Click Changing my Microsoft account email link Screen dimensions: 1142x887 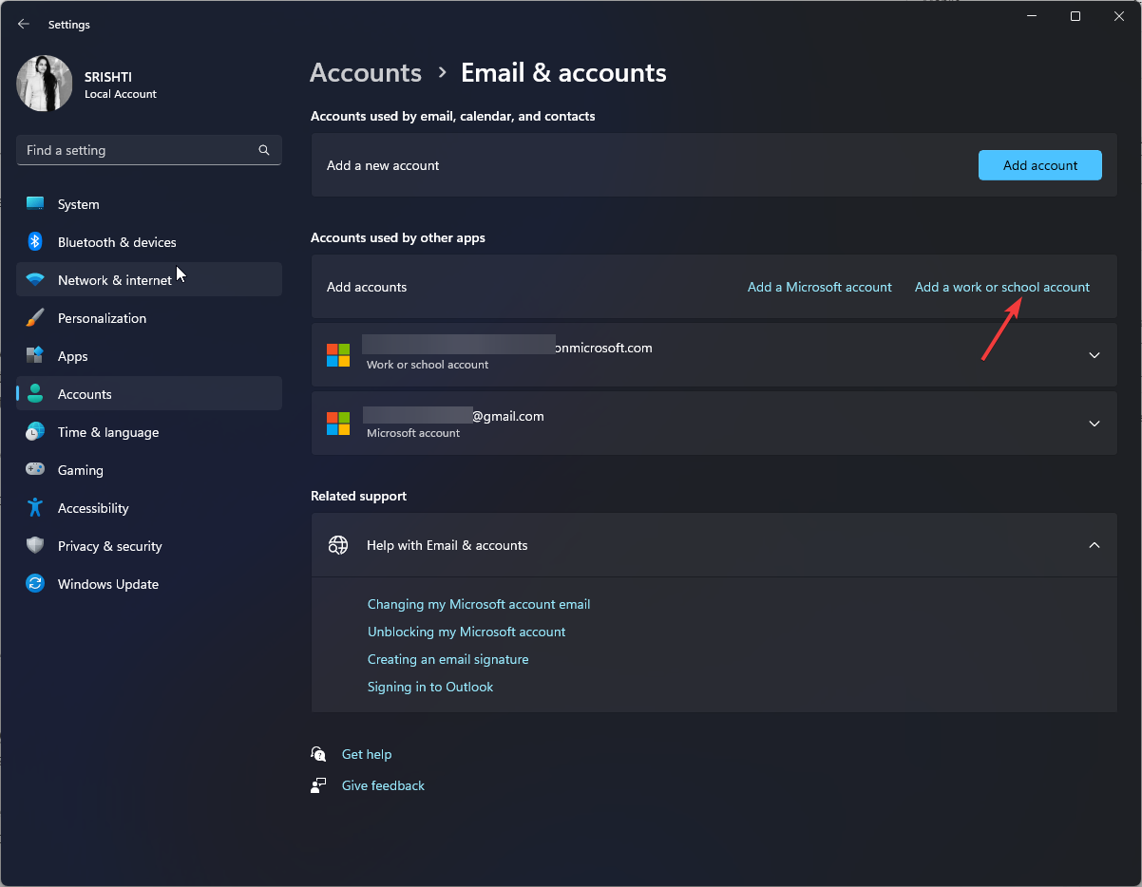479,604
